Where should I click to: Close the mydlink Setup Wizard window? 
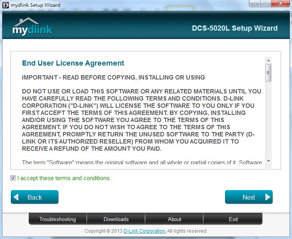click(280, 4)
